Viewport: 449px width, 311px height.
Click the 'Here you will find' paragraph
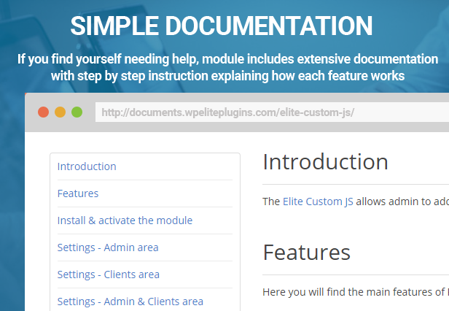pos(356,292)
